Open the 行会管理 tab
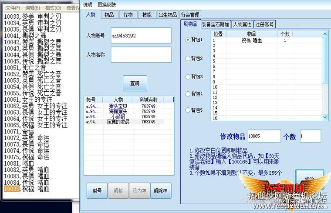 pos(190,15)
